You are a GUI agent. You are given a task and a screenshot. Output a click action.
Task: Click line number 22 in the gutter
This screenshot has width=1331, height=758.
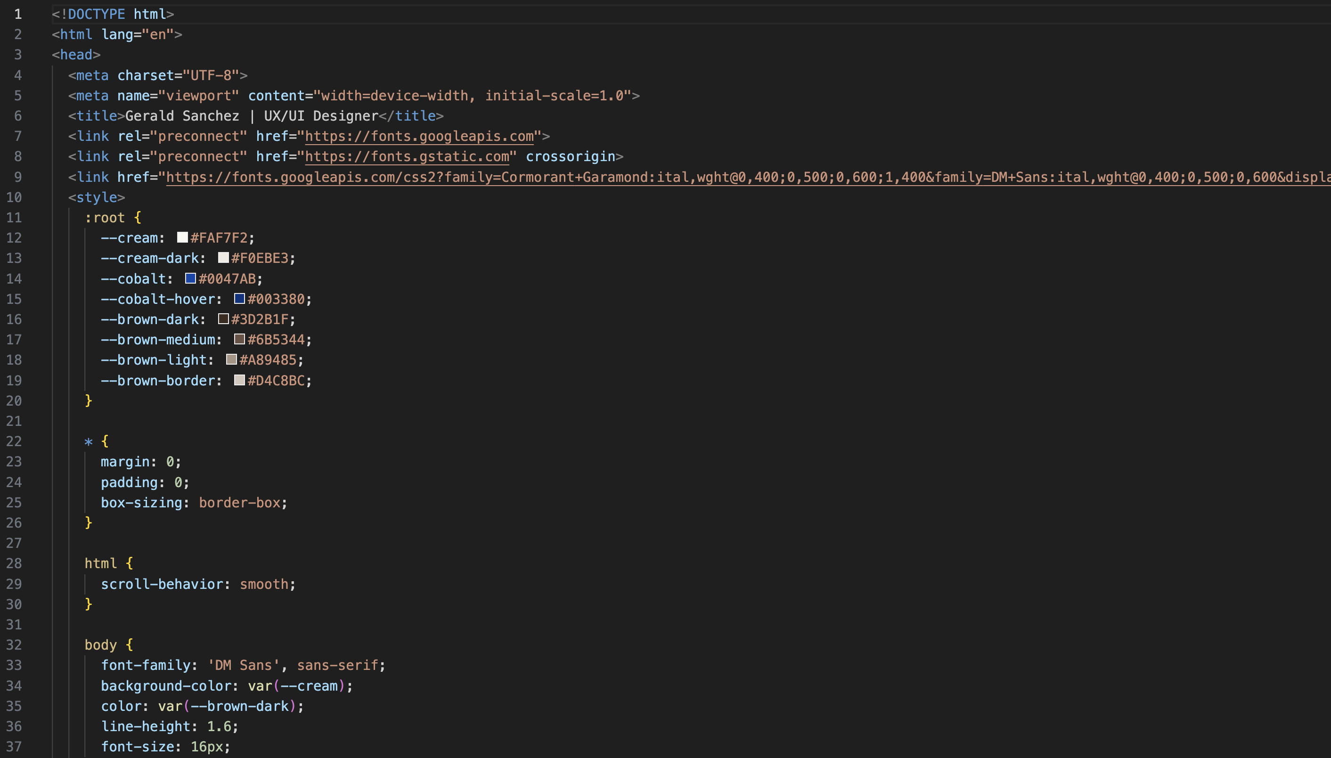[14, 441]
